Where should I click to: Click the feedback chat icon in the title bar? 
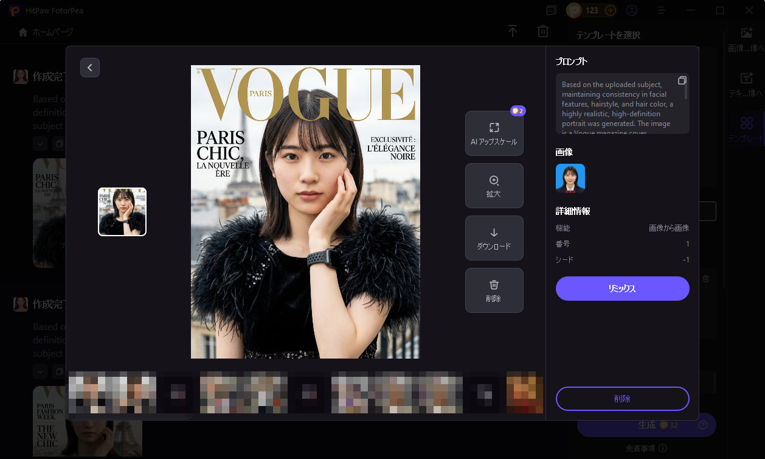[551, 10]
